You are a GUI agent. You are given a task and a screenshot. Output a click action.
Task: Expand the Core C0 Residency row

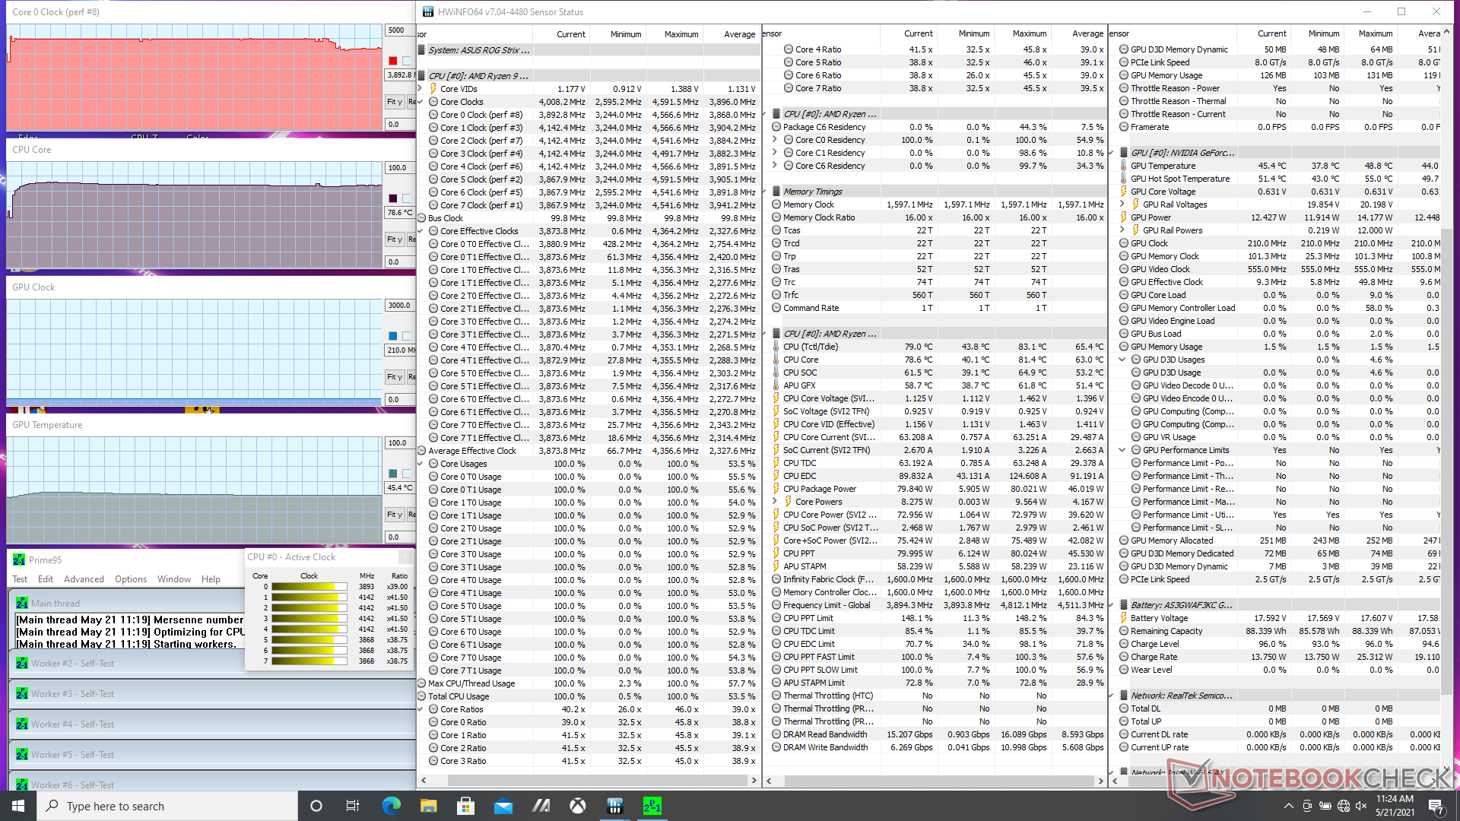click(x=774, y=140)
